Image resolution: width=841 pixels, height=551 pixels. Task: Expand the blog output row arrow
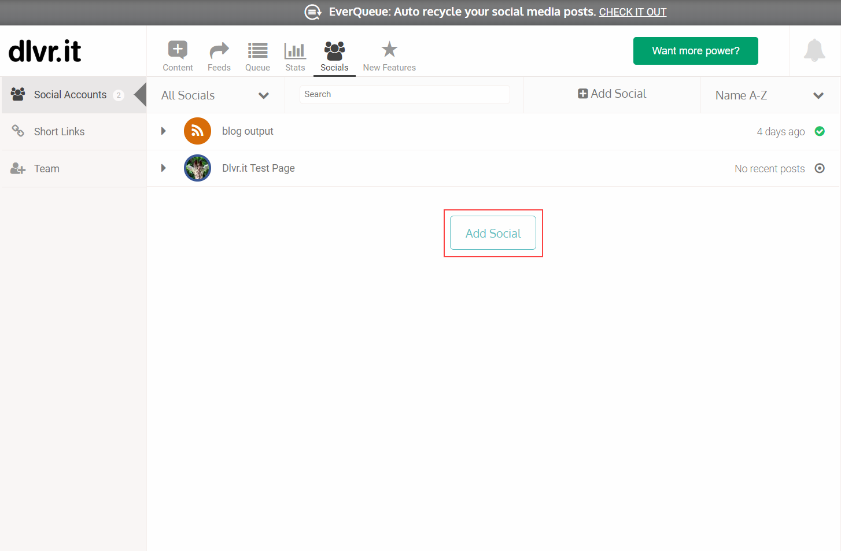[x=163, y=131]
